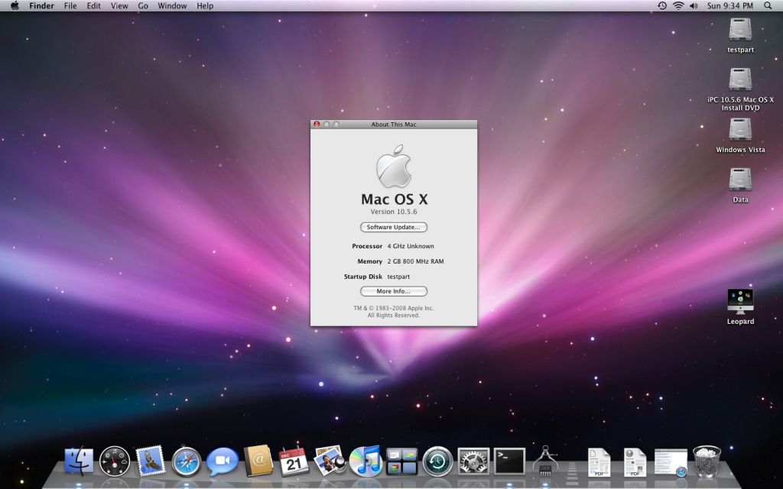
Task: Launch Safari browser from the Dock
Action: [187, 461]
